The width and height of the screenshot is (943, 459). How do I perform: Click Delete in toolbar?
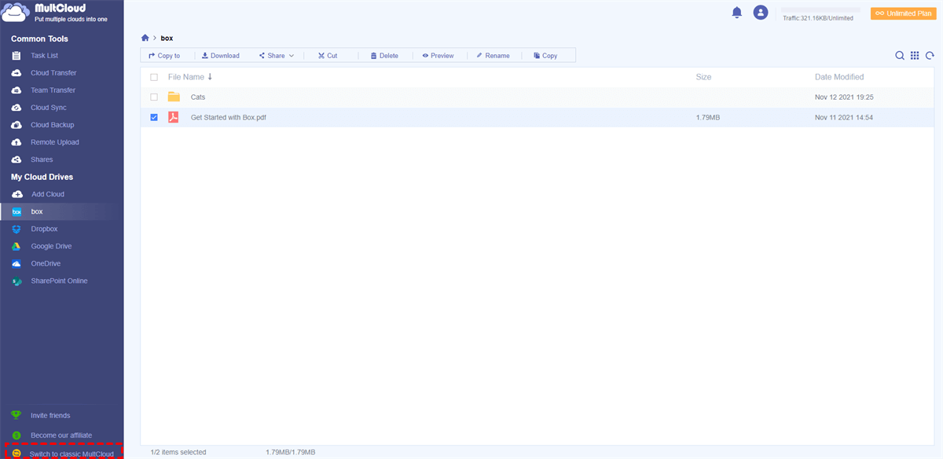coord(384,56)
